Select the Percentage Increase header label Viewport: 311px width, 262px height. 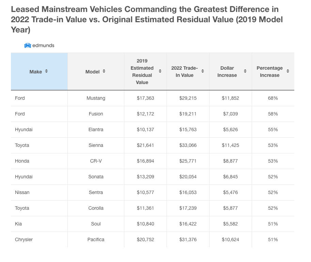click(269, 72)
